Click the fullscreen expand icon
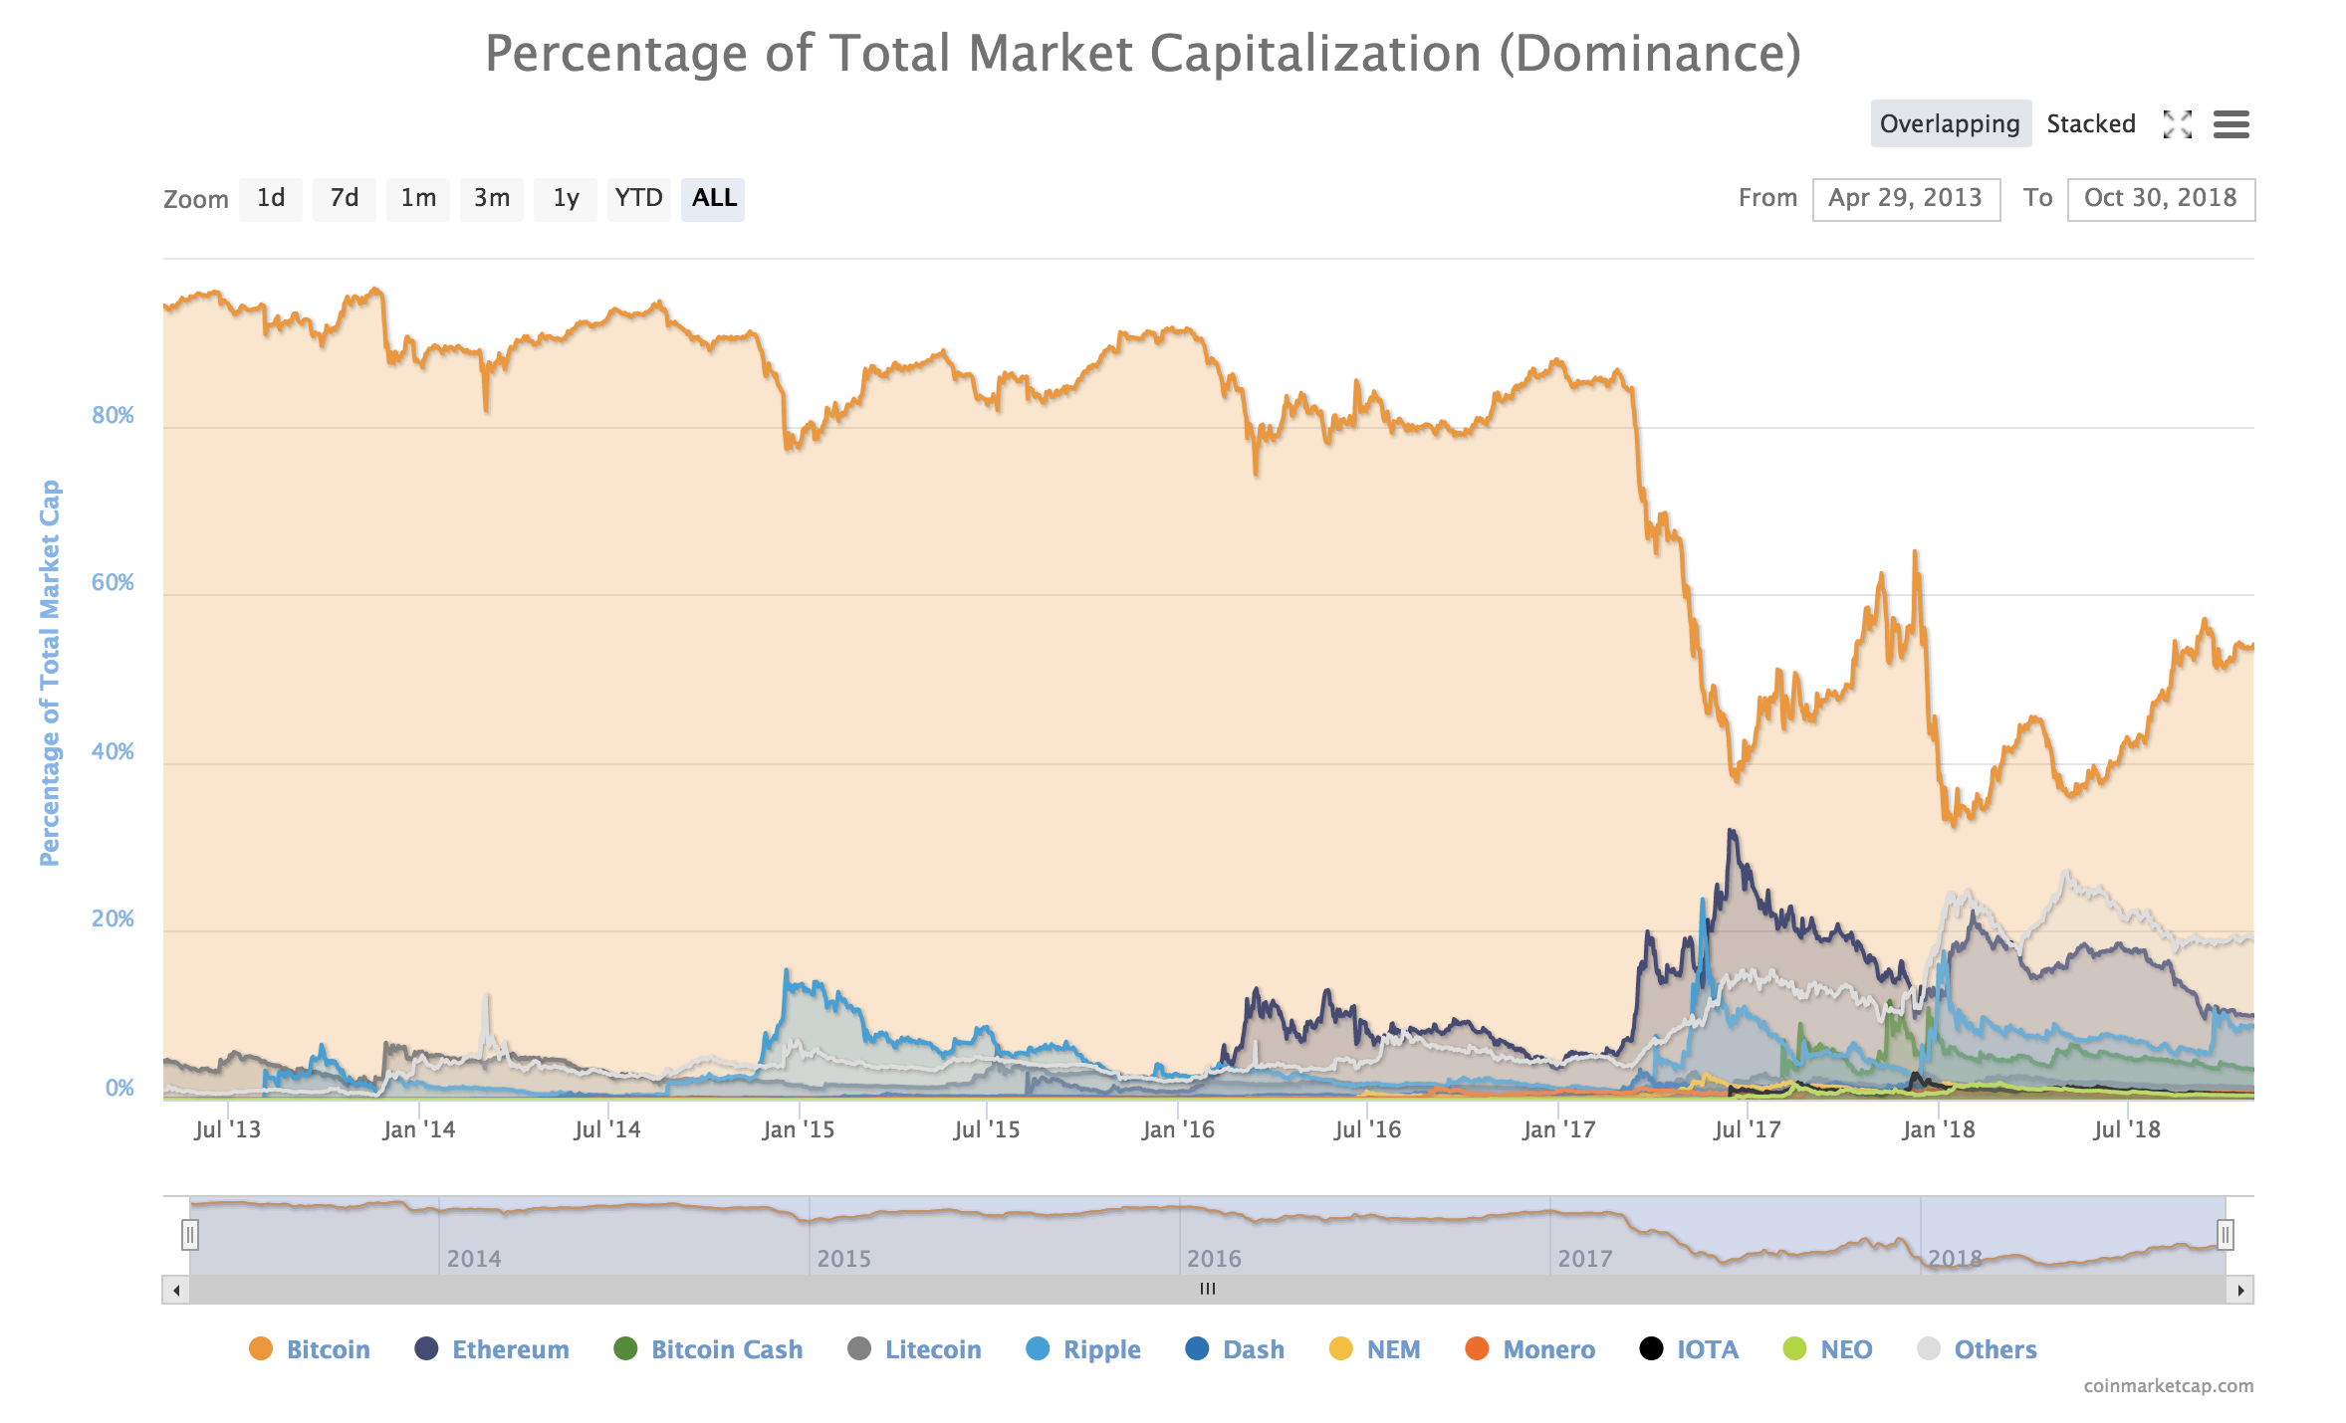 (x=2177, y=124)
